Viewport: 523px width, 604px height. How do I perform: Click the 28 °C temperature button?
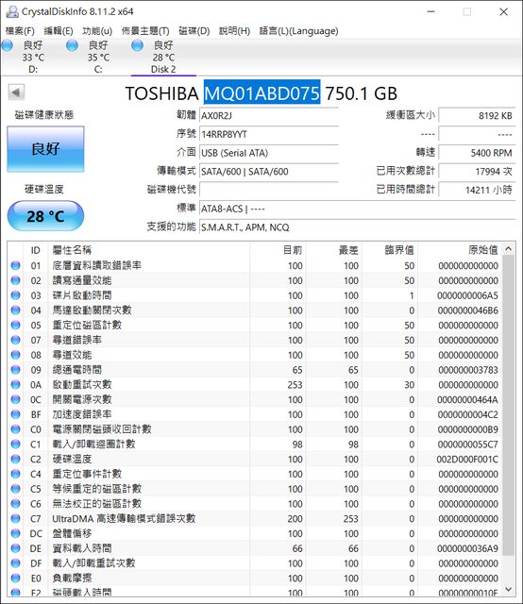tap(45, 216)
